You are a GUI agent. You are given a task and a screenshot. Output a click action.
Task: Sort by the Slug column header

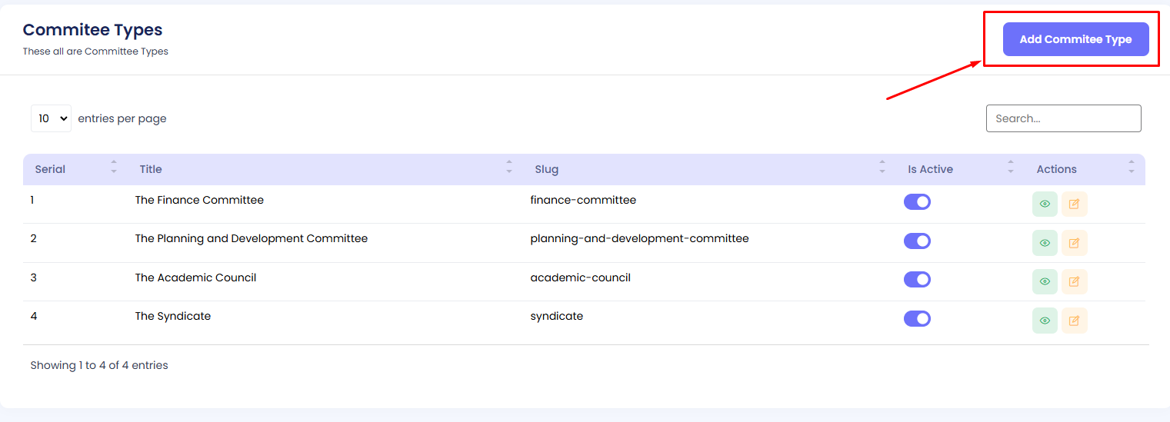pyautogui.click(x=547, y=169)
